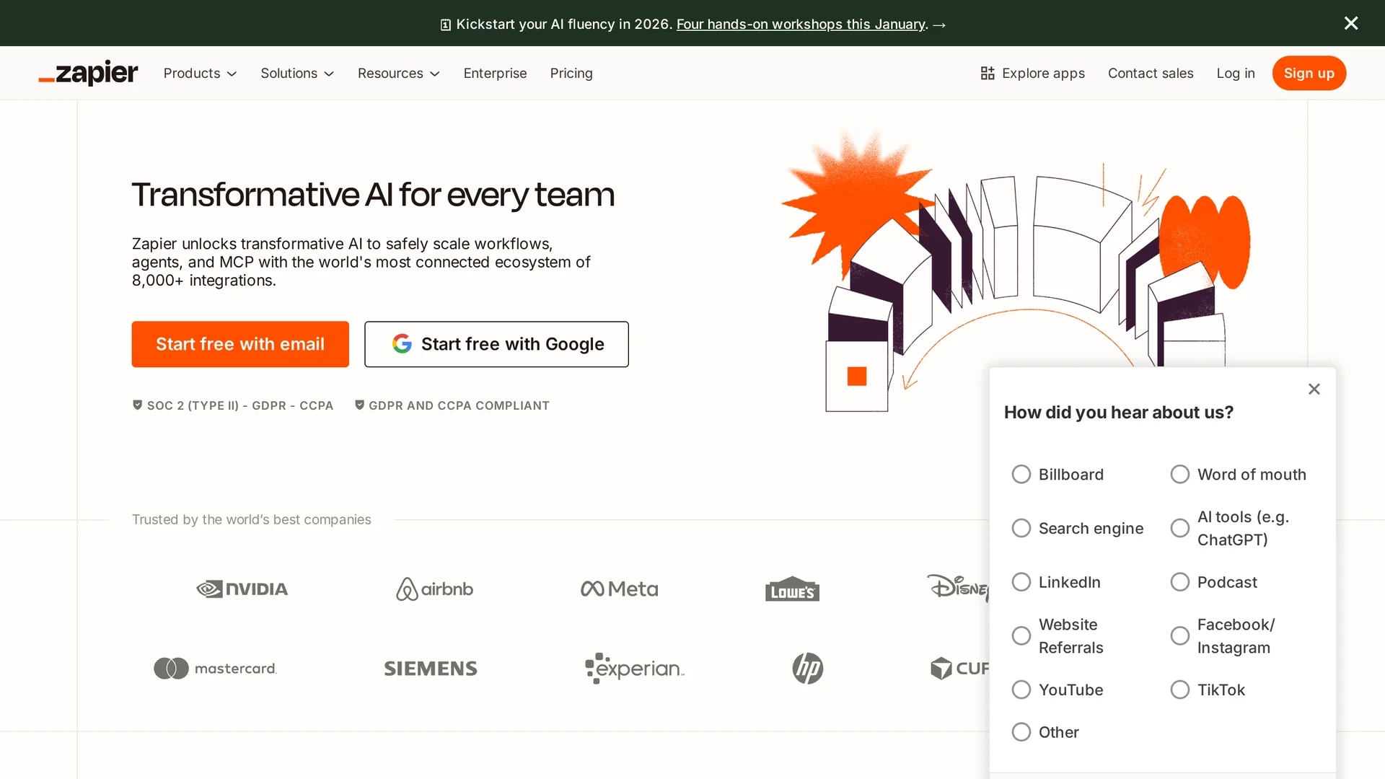1385x779 pixels.
Task: Click the Experian logo
Action: coord(634,669)
